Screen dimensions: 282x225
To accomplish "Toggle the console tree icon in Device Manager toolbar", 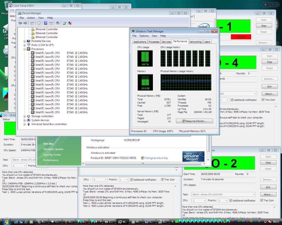I will point(32,23).
